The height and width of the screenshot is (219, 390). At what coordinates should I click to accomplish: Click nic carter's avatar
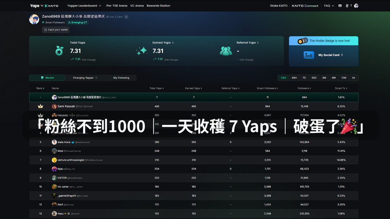pyautogui.click(x=54, y=187)
